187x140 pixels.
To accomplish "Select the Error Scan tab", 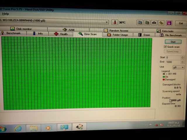I will click(x=88, y=34).
